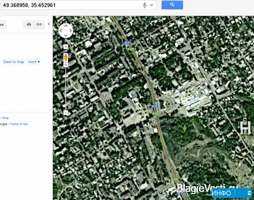Pan the map left
Viewport: 254px width, 200px height.
pyautogui.click(x=61, y=31)
